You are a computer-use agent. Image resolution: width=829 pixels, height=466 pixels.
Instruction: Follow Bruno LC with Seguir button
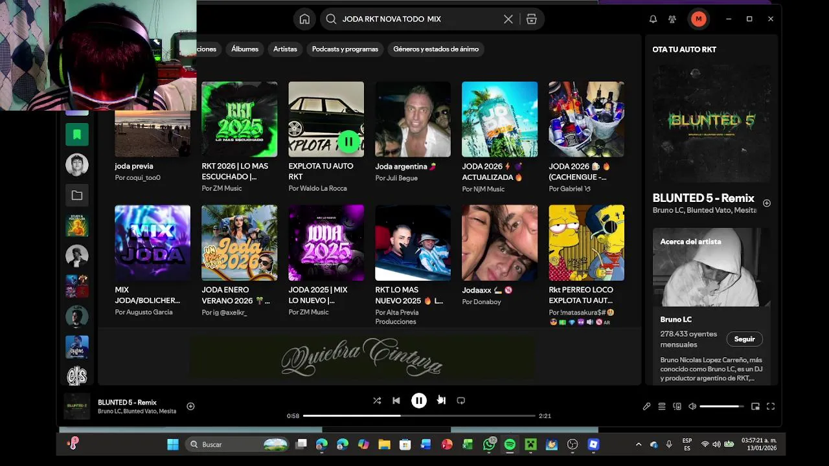744,339
